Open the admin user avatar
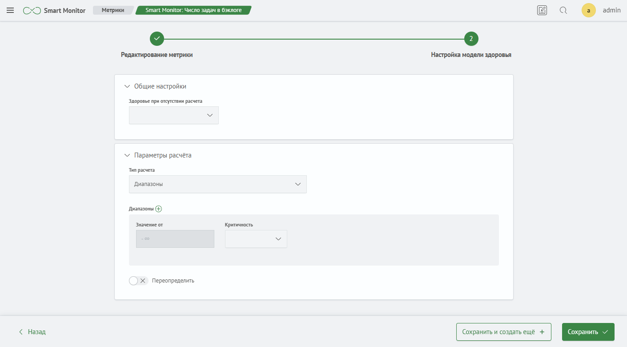Screen dimensions: 627x347 (x=589, y=10)
